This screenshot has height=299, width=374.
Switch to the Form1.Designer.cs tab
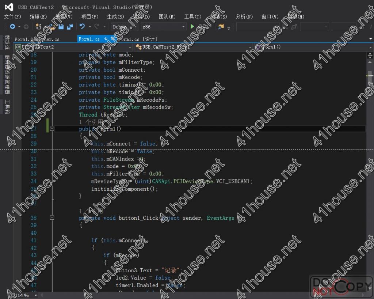[x=37, y=39]
